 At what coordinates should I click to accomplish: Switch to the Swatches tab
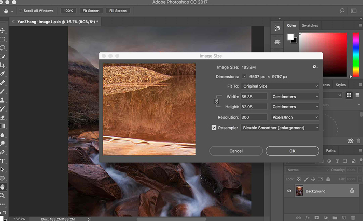310,25
